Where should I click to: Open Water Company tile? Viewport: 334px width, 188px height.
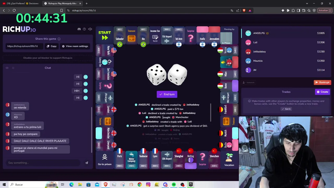[132, 160]
